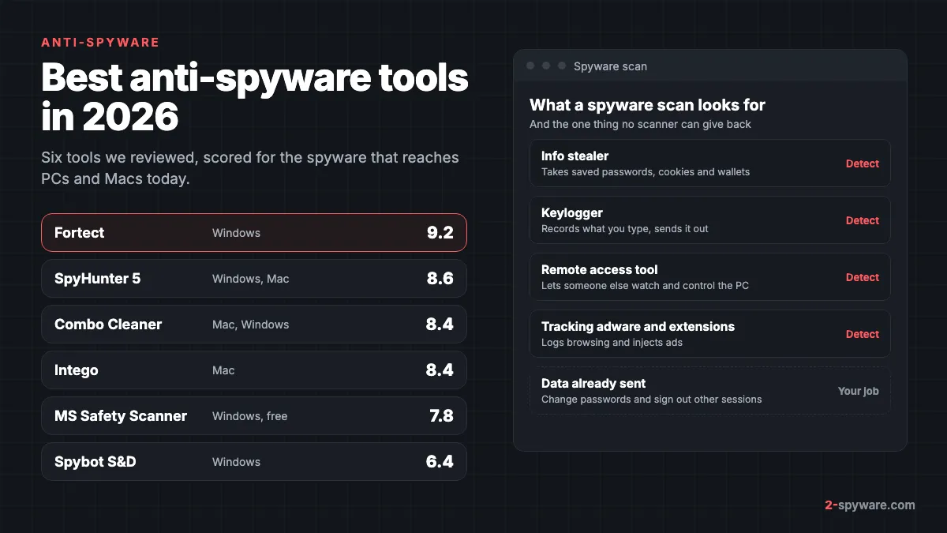Image resolution: width=947 pixels, height=533 pixels.
Task: Open the Spybot S&D entry
Action: (254, 462)
